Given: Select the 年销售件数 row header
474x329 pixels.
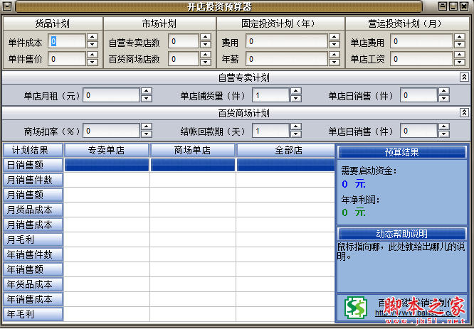Looking at the screenshot, I should click(33, 254).
